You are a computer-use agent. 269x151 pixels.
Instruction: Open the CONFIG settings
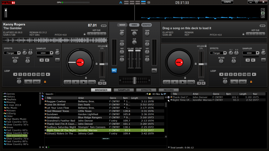click(227, 2)
